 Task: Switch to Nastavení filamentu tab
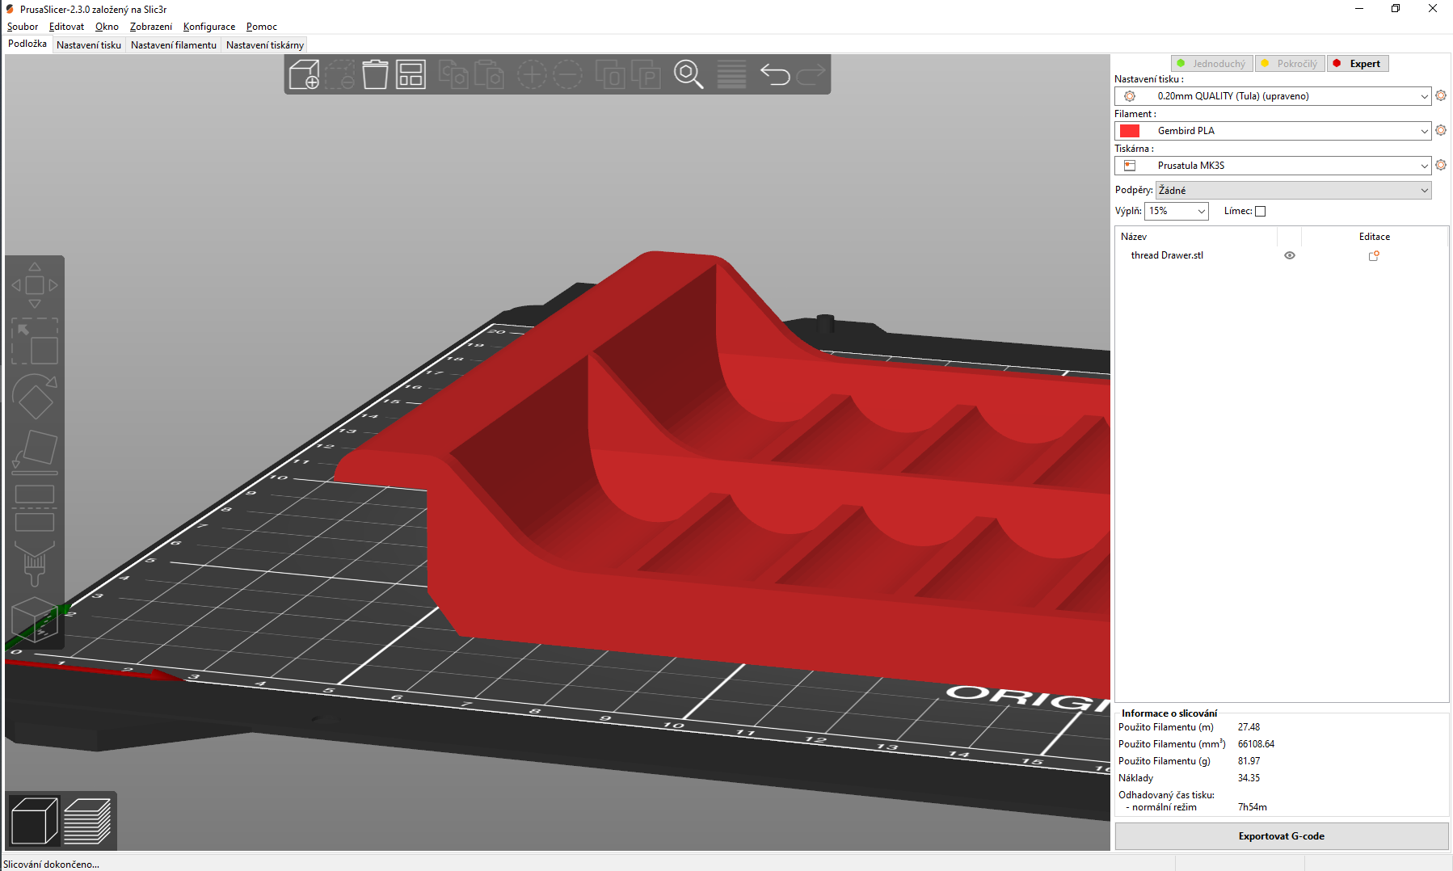pos(173,44)
